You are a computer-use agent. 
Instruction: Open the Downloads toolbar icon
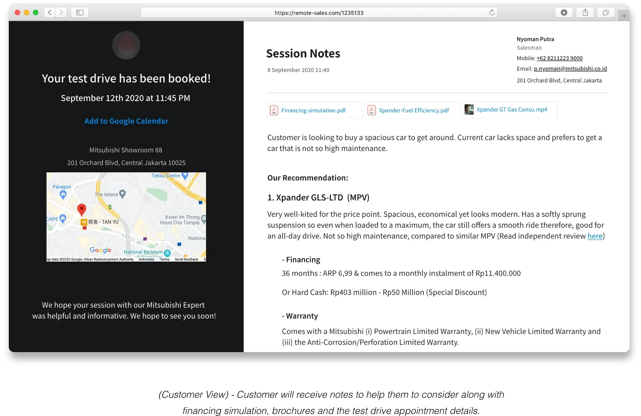(564, 13)
